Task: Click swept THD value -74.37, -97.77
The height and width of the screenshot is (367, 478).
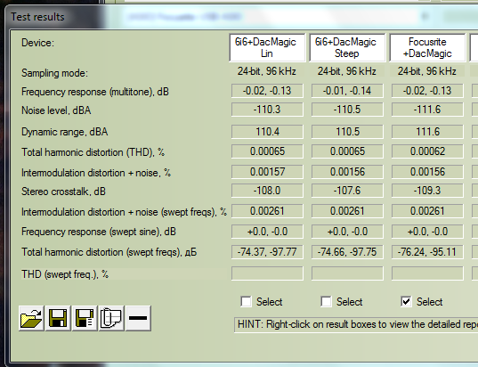Action: [267, 252]
